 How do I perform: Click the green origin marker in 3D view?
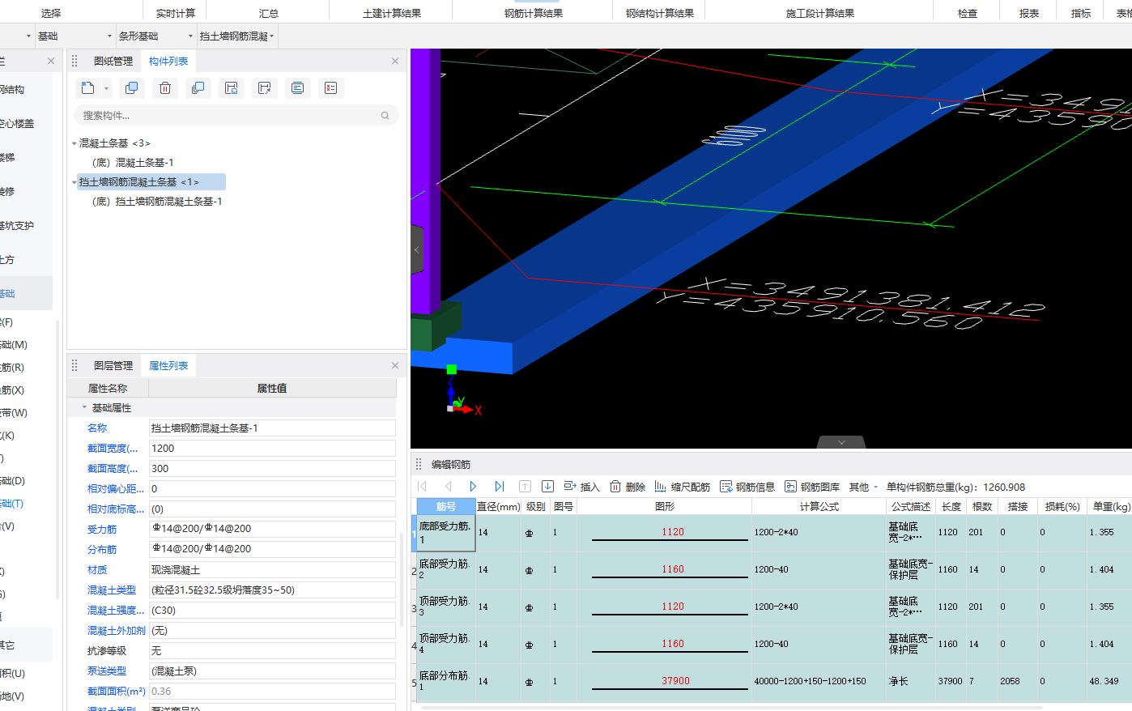(x=452, y=369)
